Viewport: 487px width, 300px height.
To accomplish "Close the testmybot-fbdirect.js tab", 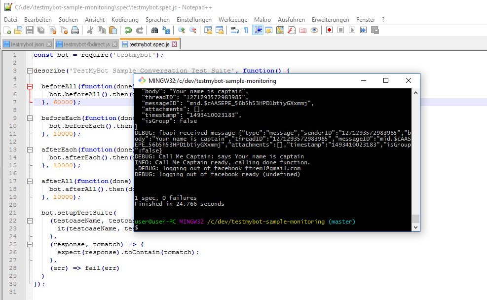I will 113,43.
